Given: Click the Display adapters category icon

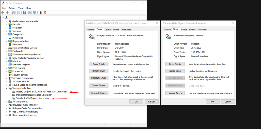Looking at the screenshot, I should pos(10,41).
